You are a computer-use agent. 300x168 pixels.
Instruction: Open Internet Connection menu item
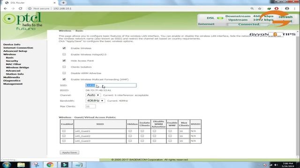coord(18,48)
